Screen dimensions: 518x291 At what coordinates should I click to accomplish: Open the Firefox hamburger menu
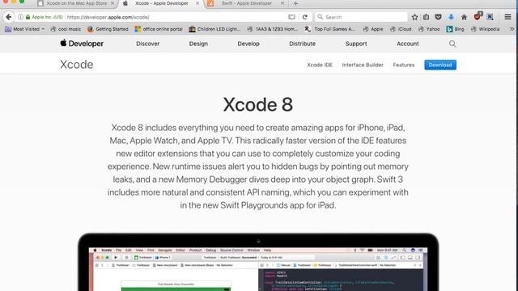(507, 17)
